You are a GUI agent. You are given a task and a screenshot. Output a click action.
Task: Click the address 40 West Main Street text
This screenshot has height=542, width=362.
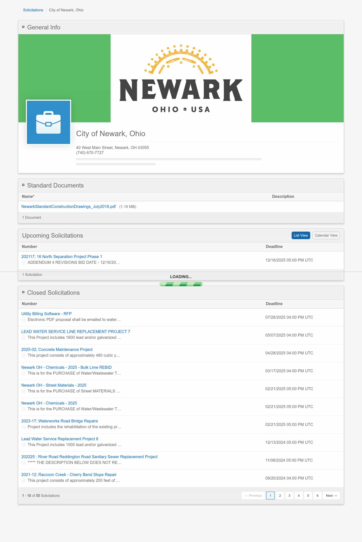[x=112, y=148]
